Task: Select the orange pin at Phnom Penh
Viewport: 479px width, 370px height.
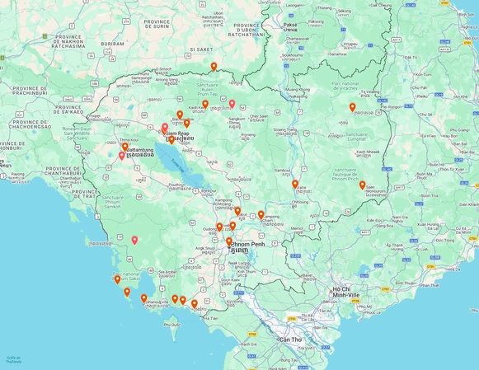Action: 229,241
